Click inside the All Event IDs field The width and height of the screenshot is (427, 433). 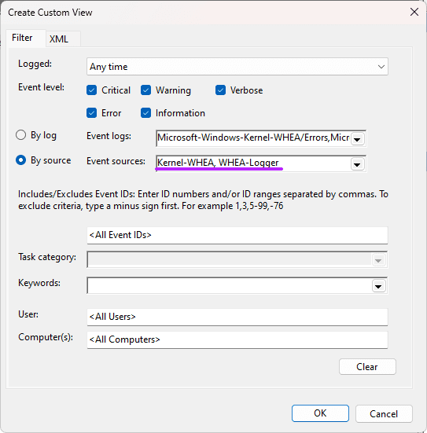pyautogui.click(x=237, y=235)
